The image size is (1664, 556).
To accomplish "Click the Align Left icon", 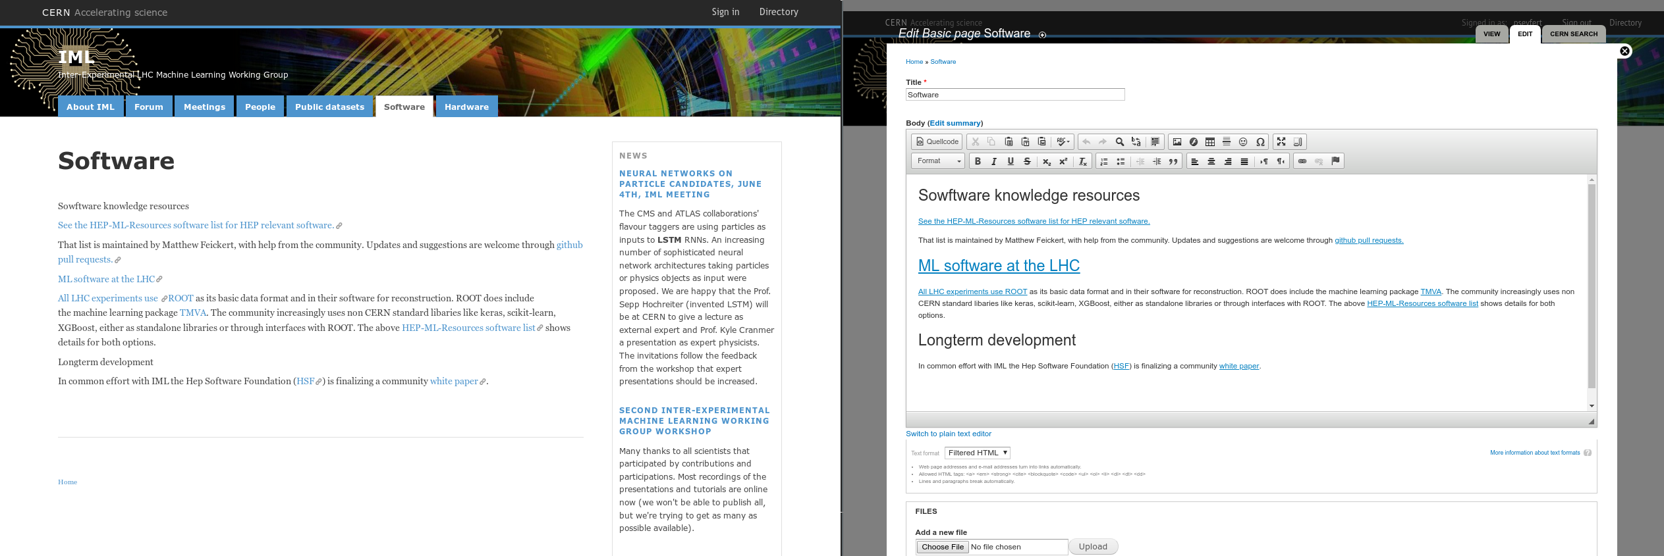I will coord(1195,161).
